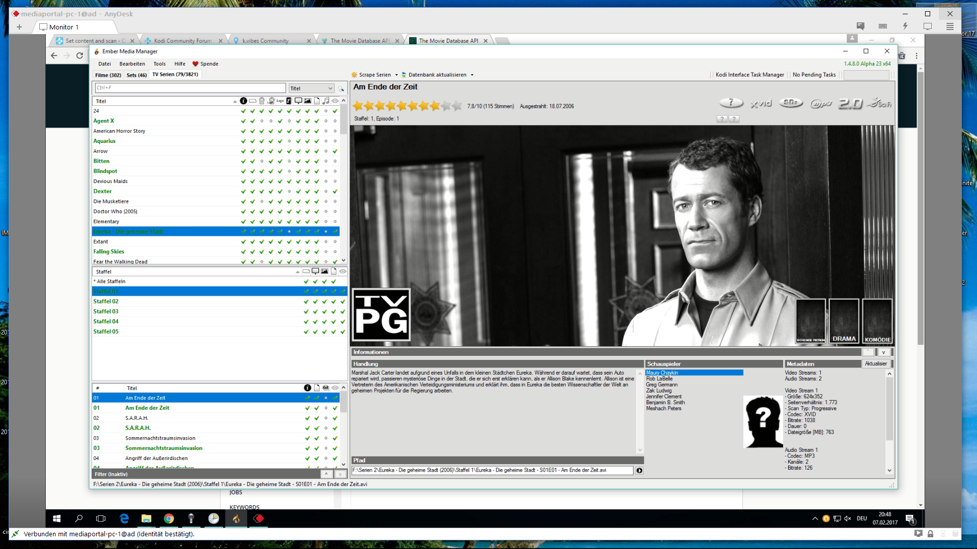This screenshot has height=549, width=977.
Task: Click the Metadaten panel vertical scrollbar
Action: click(889, 422)
